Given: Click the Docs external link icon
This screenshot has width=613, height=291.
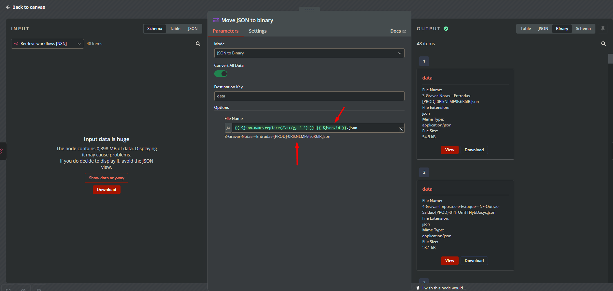Looking at the screenshot, I should pos(404,31).
